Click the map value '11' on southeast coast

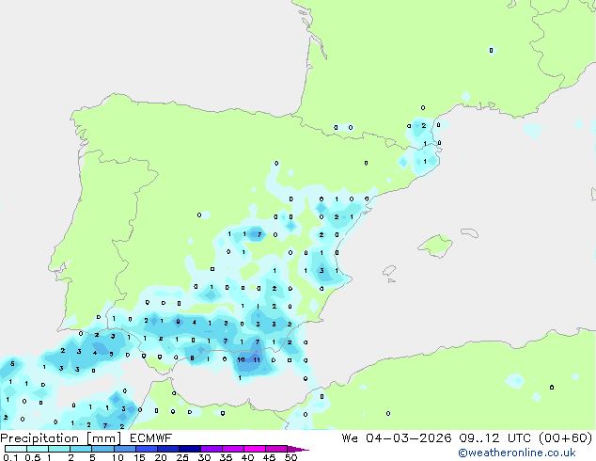(257, 359)
